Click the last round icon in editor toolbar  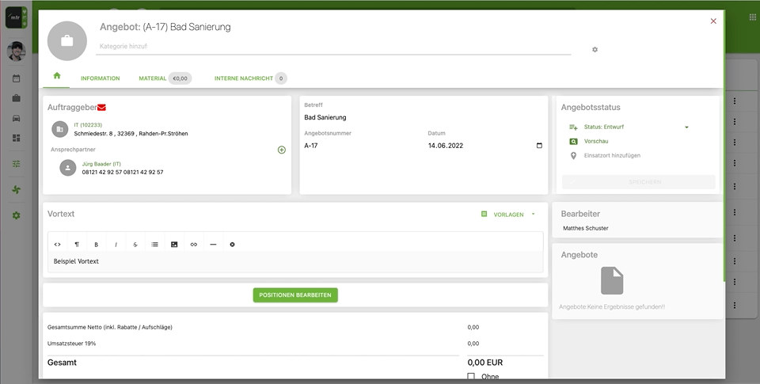point(232,245)
